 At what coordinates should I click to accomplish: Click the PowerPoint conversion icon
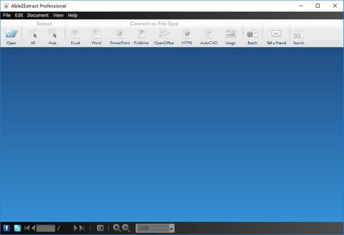pos(120,35)
